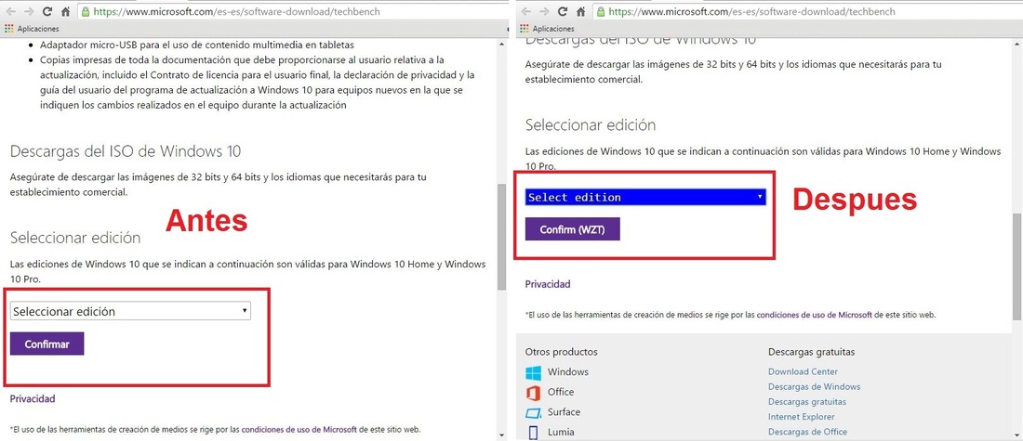
Task: Open the Download Center link
Action: (x=803, y=372)
